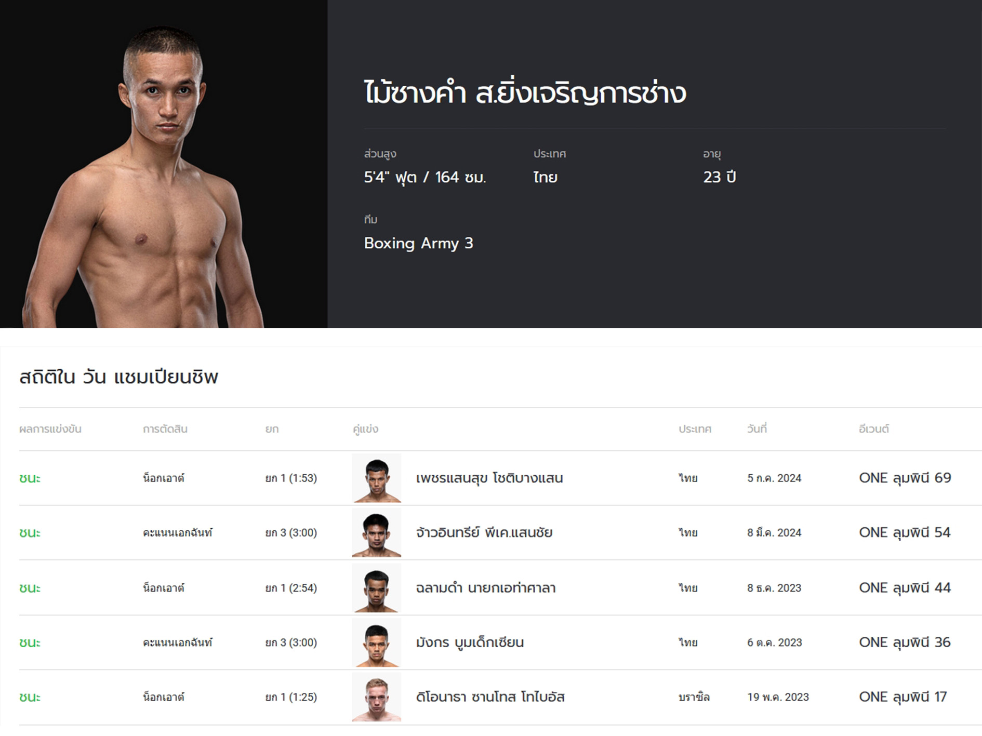This screenshot has width=982, height=736.
Task: Click the fighter name heading ไม้ซางคำ
Action: pyautogui.click(x=415, y=93)
